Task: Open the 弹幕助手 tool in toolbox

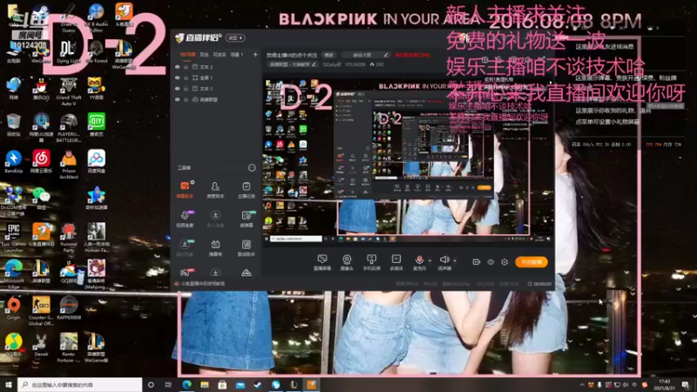Action: point(185,189)
